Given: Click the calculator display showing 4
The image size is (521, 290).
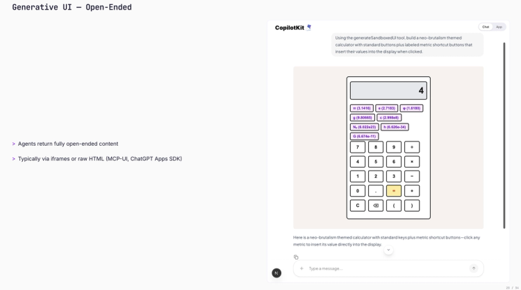Looking at the screenshot, I should pos(388,91).
